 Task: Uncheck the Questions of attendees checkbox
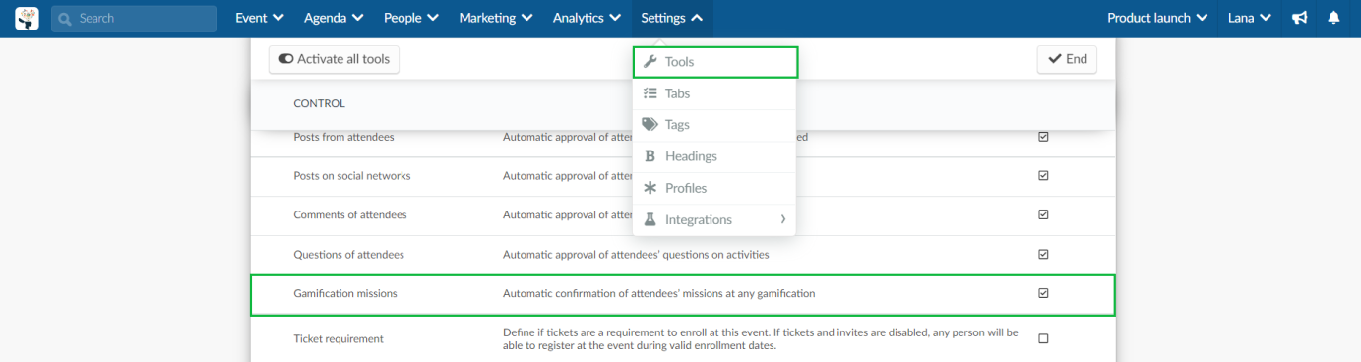pyautogui.click(x=1043, y=254)
